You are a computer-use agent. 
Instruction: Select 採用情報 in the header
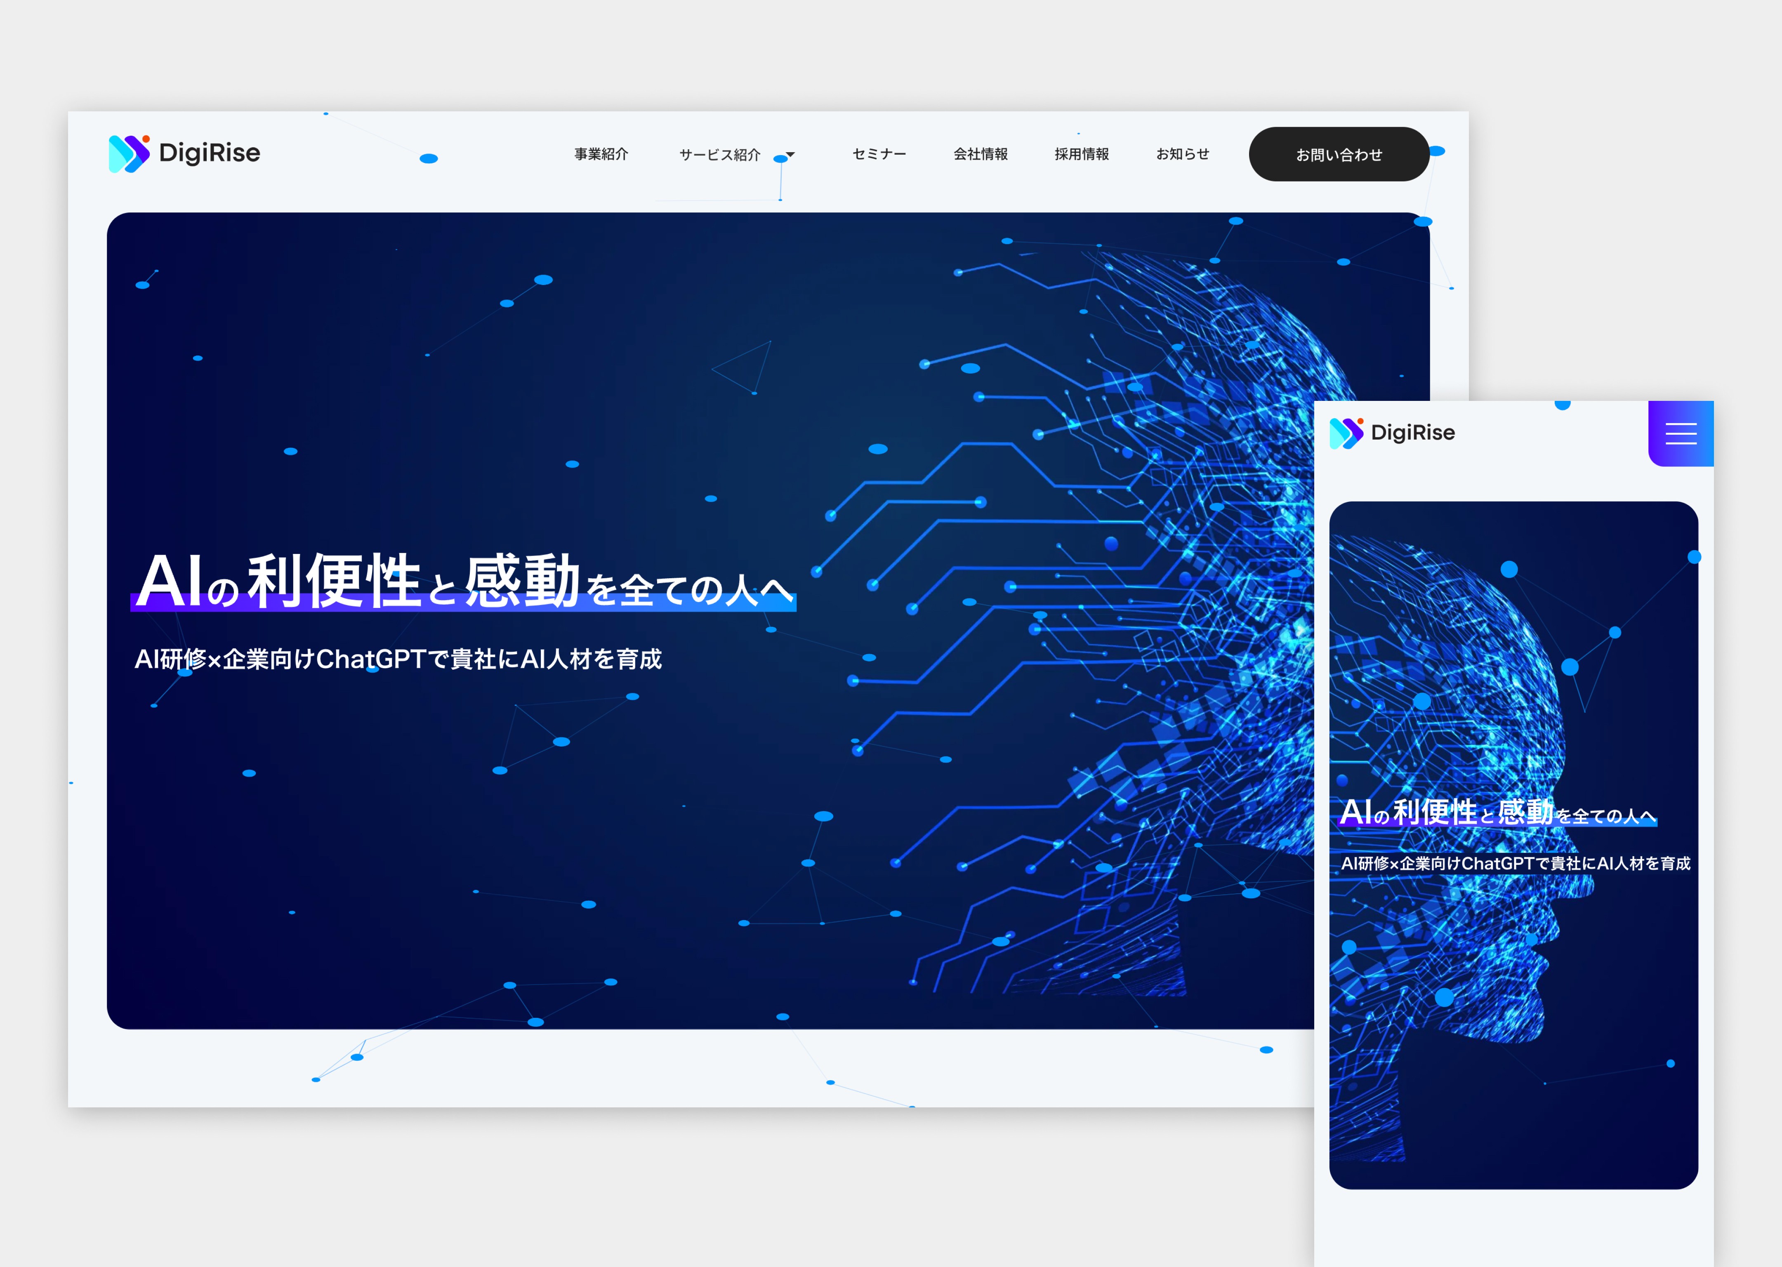1082,155
